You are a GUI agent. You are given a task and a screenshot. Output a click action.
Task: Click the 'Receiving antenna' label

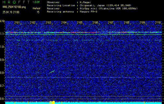60,12
